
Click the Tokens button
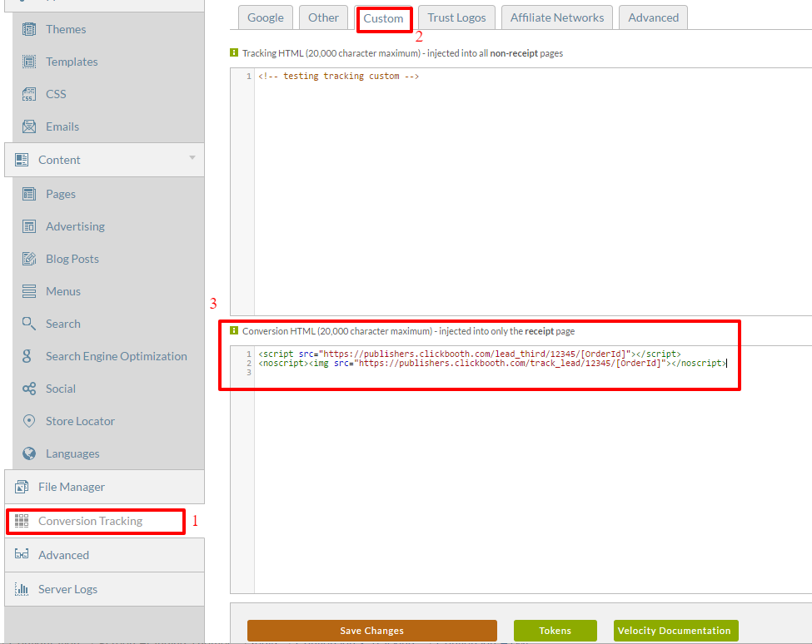click(x=555, y=631)
